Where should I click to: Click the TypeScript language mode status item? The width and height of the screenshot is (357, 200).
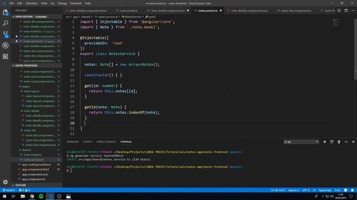click(325, 190)
